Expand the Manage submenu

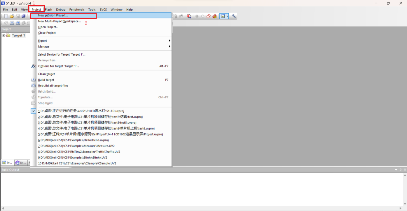pyautogui.click(x=101, y=47)
